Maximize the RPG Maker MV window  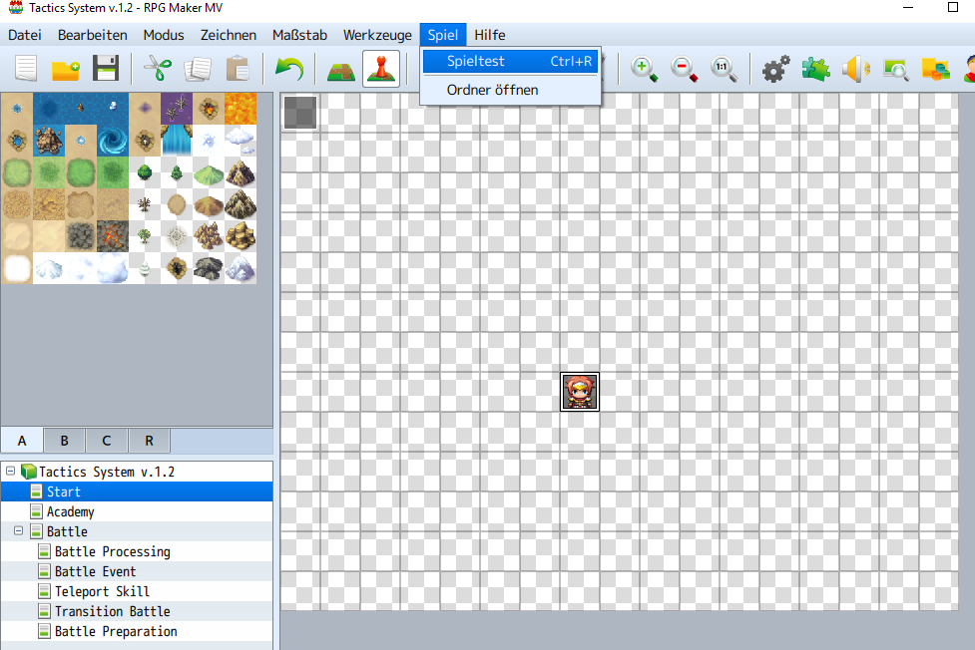[953, 7]
